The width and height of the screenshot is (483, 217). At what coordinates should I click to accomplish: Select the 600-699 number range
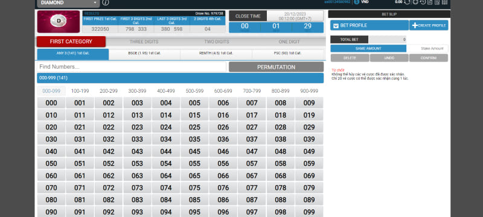[223, 91]
